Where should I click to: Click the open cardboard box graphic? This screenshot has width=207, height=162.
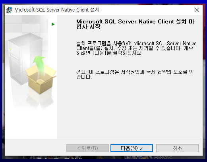coord(41,79)
